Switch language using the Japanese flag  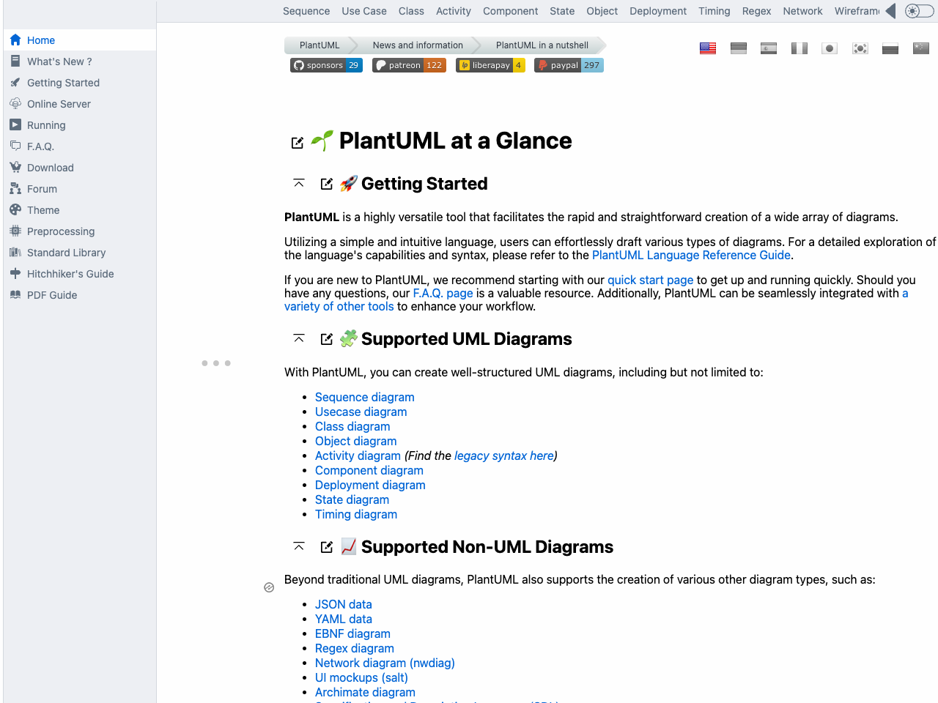[x=830, y=48]
